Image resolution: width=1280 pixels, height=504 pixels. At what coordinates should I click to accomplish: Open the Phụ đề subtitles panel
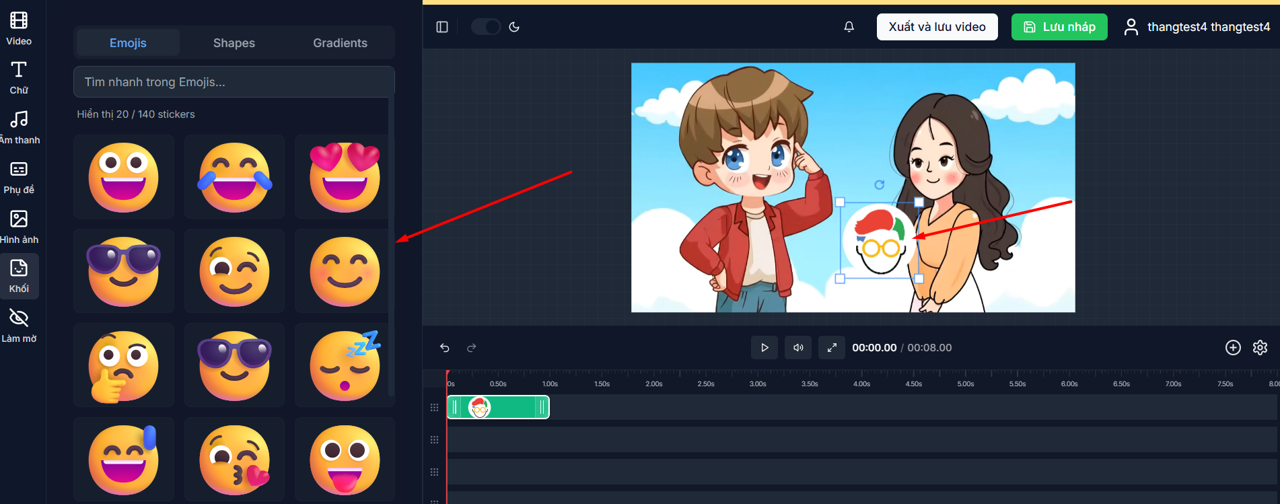coord(19,178)
